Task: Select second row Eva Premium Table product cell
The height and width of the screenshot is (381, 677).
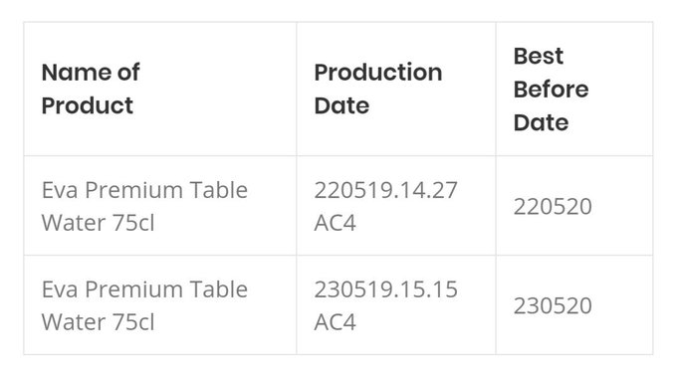Action: pyautogui.click(x=159, y=305)
